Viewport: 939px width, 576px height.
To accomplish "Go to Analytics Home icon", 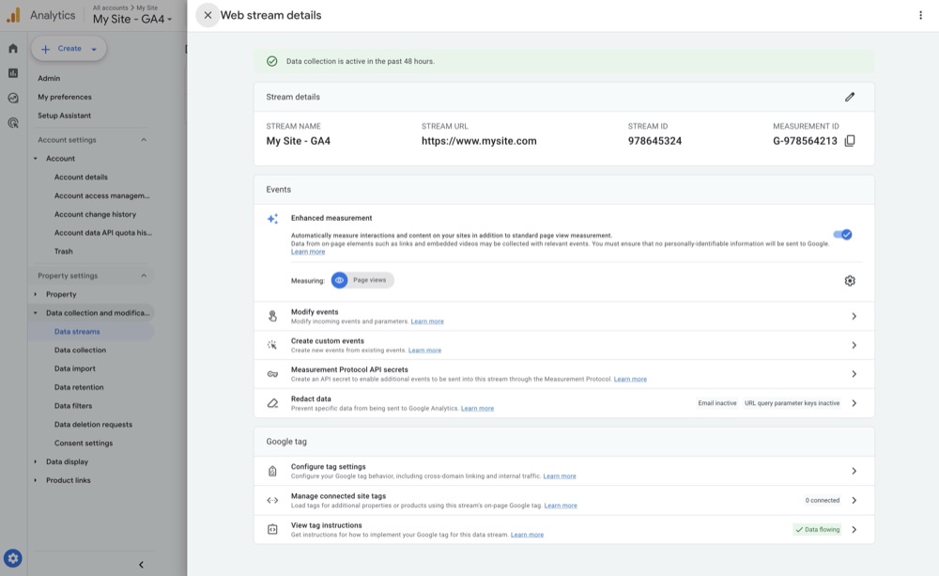I will (x=13, y=49).
